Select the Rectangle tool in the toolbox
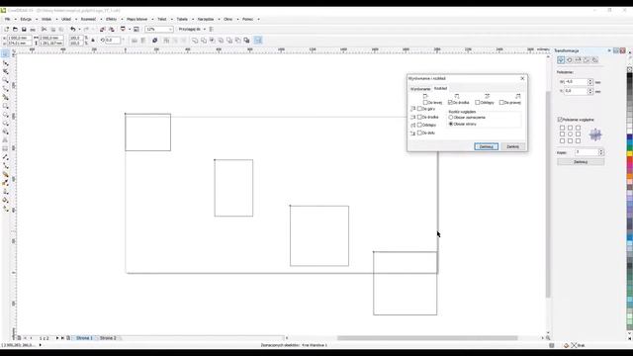The image size is (633, 356). tap(5, 106)
